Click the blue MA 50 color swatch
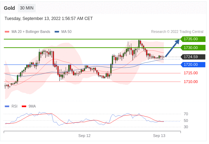The width and height of the screenshot is (209, 144). coord(57,32)
